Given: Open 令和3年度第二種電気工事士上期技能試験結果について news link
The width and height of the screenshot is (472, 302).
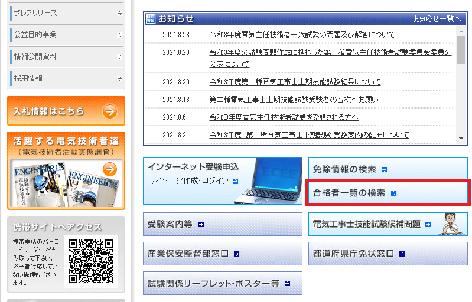Looking at the screenshot, I should point(295,81).
